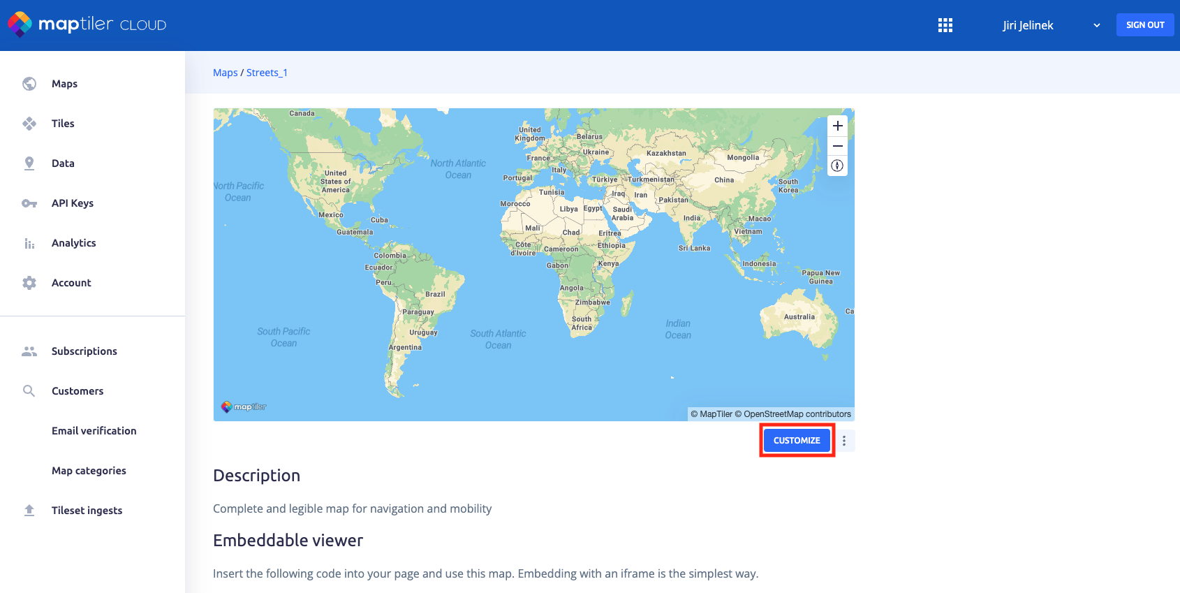Click the Tiles icon in sidebar
Screen dimensions: 1180x593
pyautogui.click(x=29, y=124)
